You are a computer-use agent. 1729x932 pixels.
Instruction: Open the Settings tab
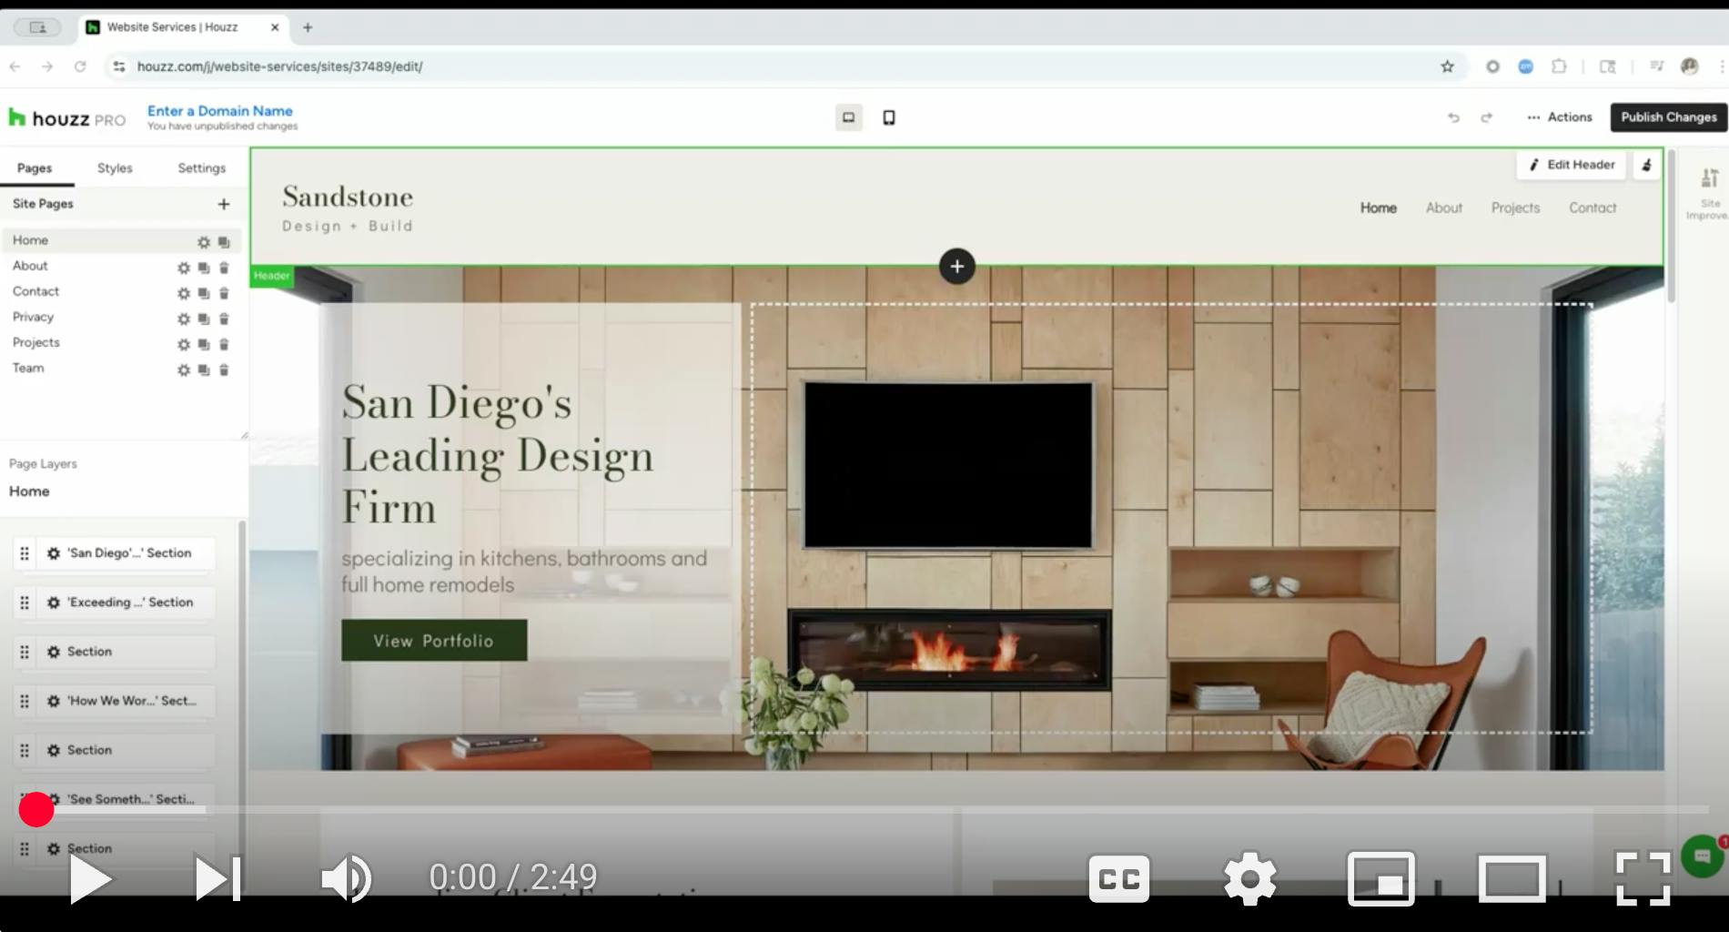click(x=201, y=168)
